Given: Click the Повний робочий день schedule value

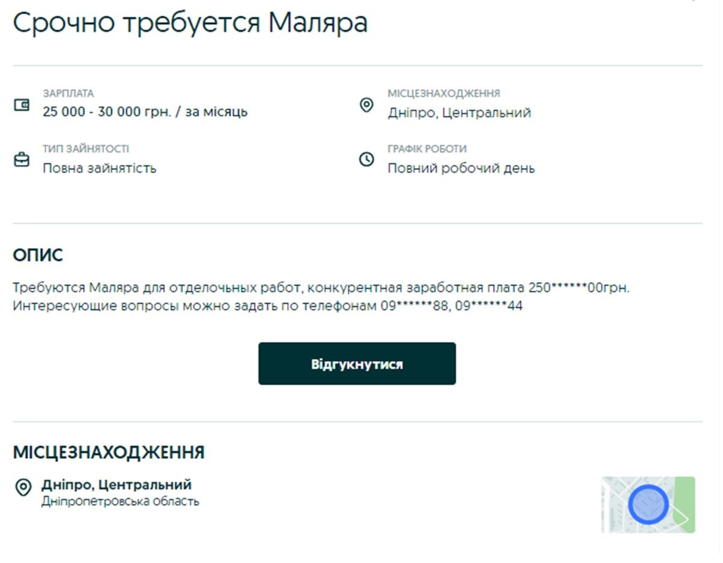Looking at the screenshot, I should 461,168.
